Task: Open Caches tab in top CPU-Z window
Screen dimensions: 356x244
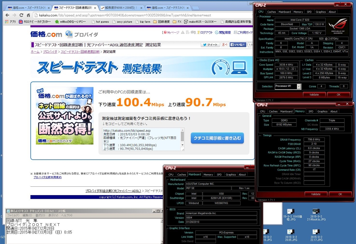Action: [271, 12]
